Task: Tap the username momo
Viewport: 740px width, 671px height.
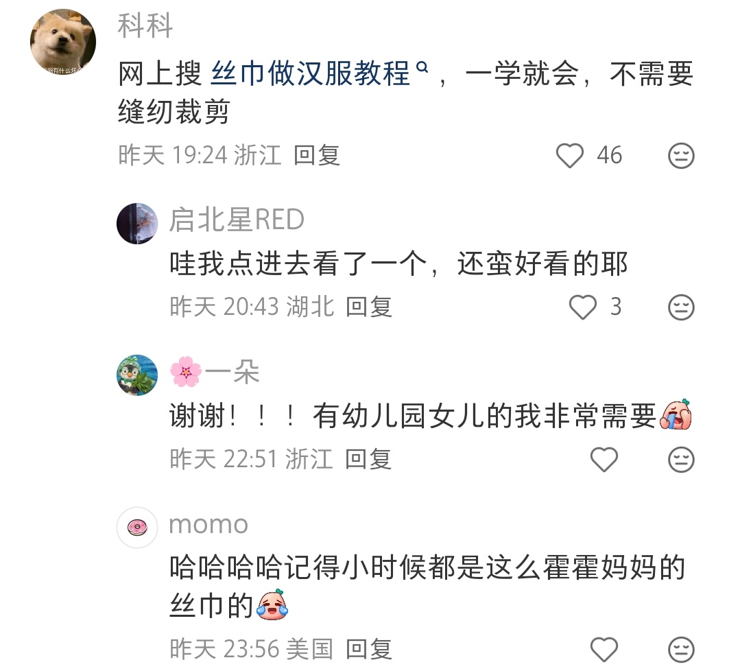Action: coord(208,525)
